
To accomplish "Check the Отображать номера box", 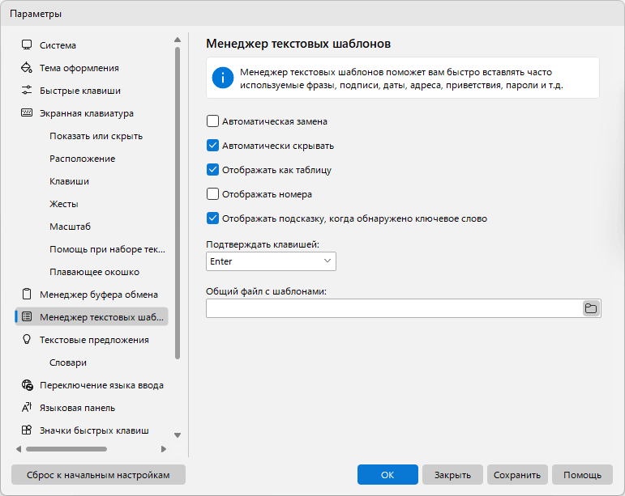I will pyautogui.click(x=212, y=194).
